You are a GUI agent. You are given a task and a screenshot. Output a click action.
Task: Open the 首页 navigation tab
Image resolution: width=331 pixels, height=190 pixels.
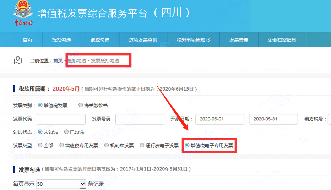(27, 40)
